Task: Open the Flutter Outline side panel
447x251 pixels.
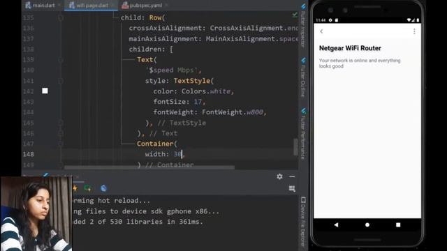Action: [303, 77]
